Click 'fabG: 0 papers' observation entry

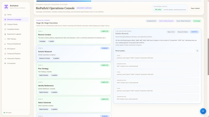click(x=157, y=82)
